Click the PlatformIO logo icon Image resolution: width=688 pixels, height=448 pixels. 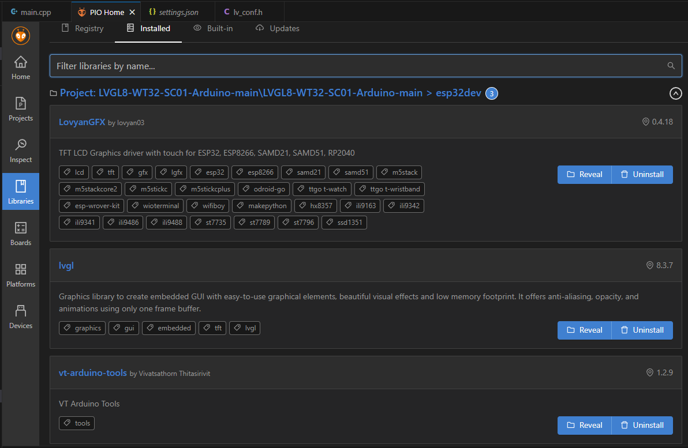click(20, 35)
